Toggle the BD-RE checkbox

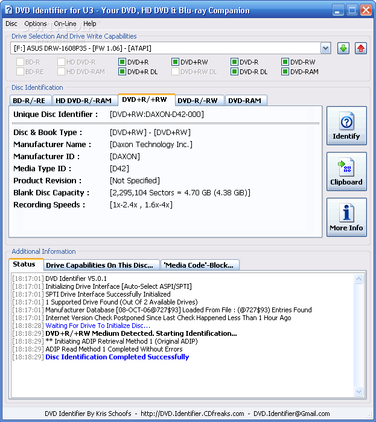pos(20,72)
